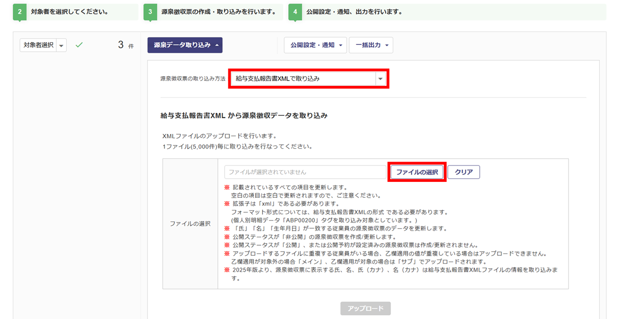The image size is (619, 319).
Task: Click the green step 3 number badge
Action: [150, 12]
